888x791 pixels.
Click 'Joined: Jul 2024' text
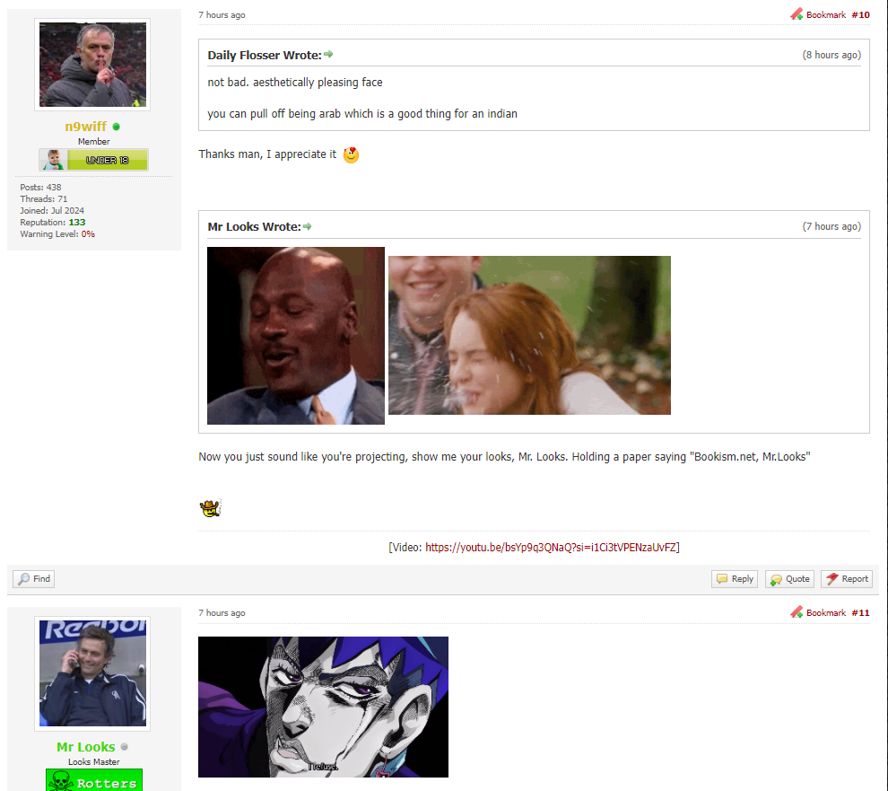52,210
